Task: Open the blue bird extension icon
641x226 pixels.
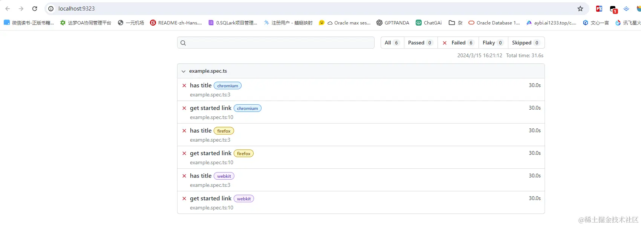Action: [x=626, y=9]
